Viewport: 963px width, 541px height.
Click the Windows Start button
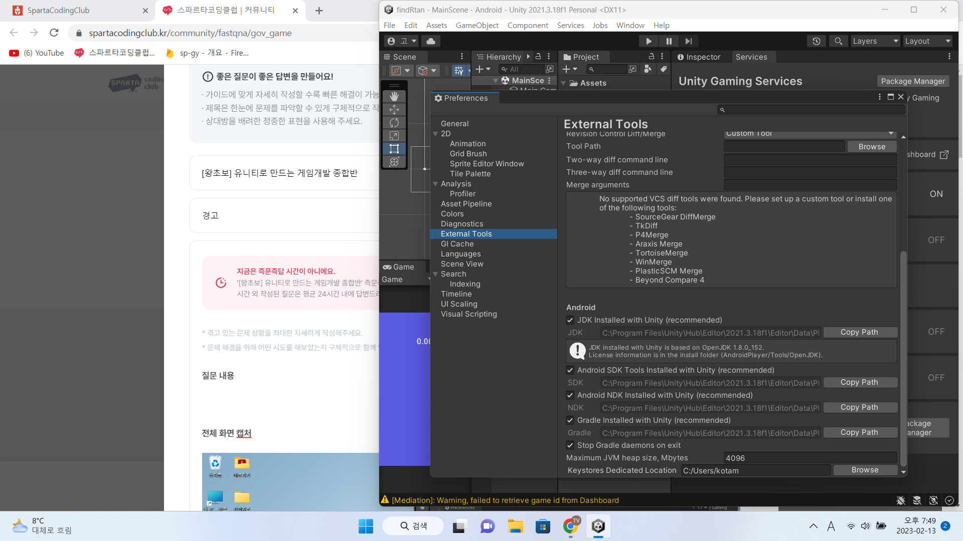coord(366,526)
